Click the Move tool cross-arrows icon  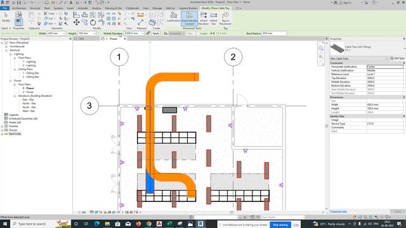coord(76,23)
